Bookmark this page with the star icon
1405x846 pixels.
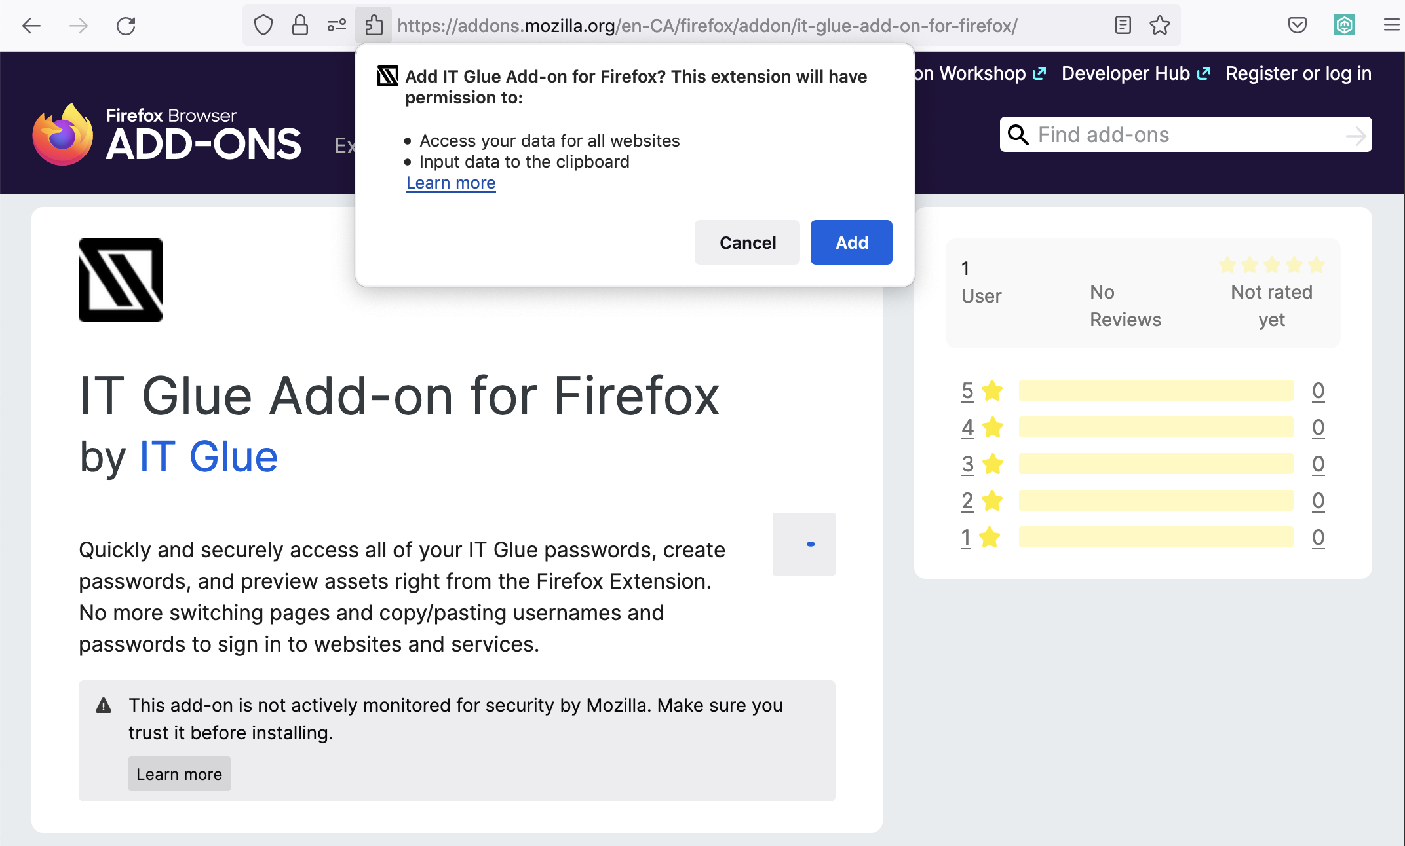point(1159,26)
